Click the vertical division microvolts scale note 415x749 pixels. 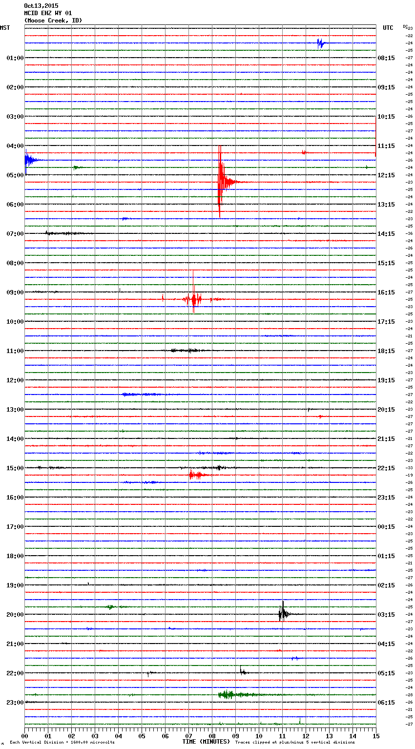pos(62,743)
